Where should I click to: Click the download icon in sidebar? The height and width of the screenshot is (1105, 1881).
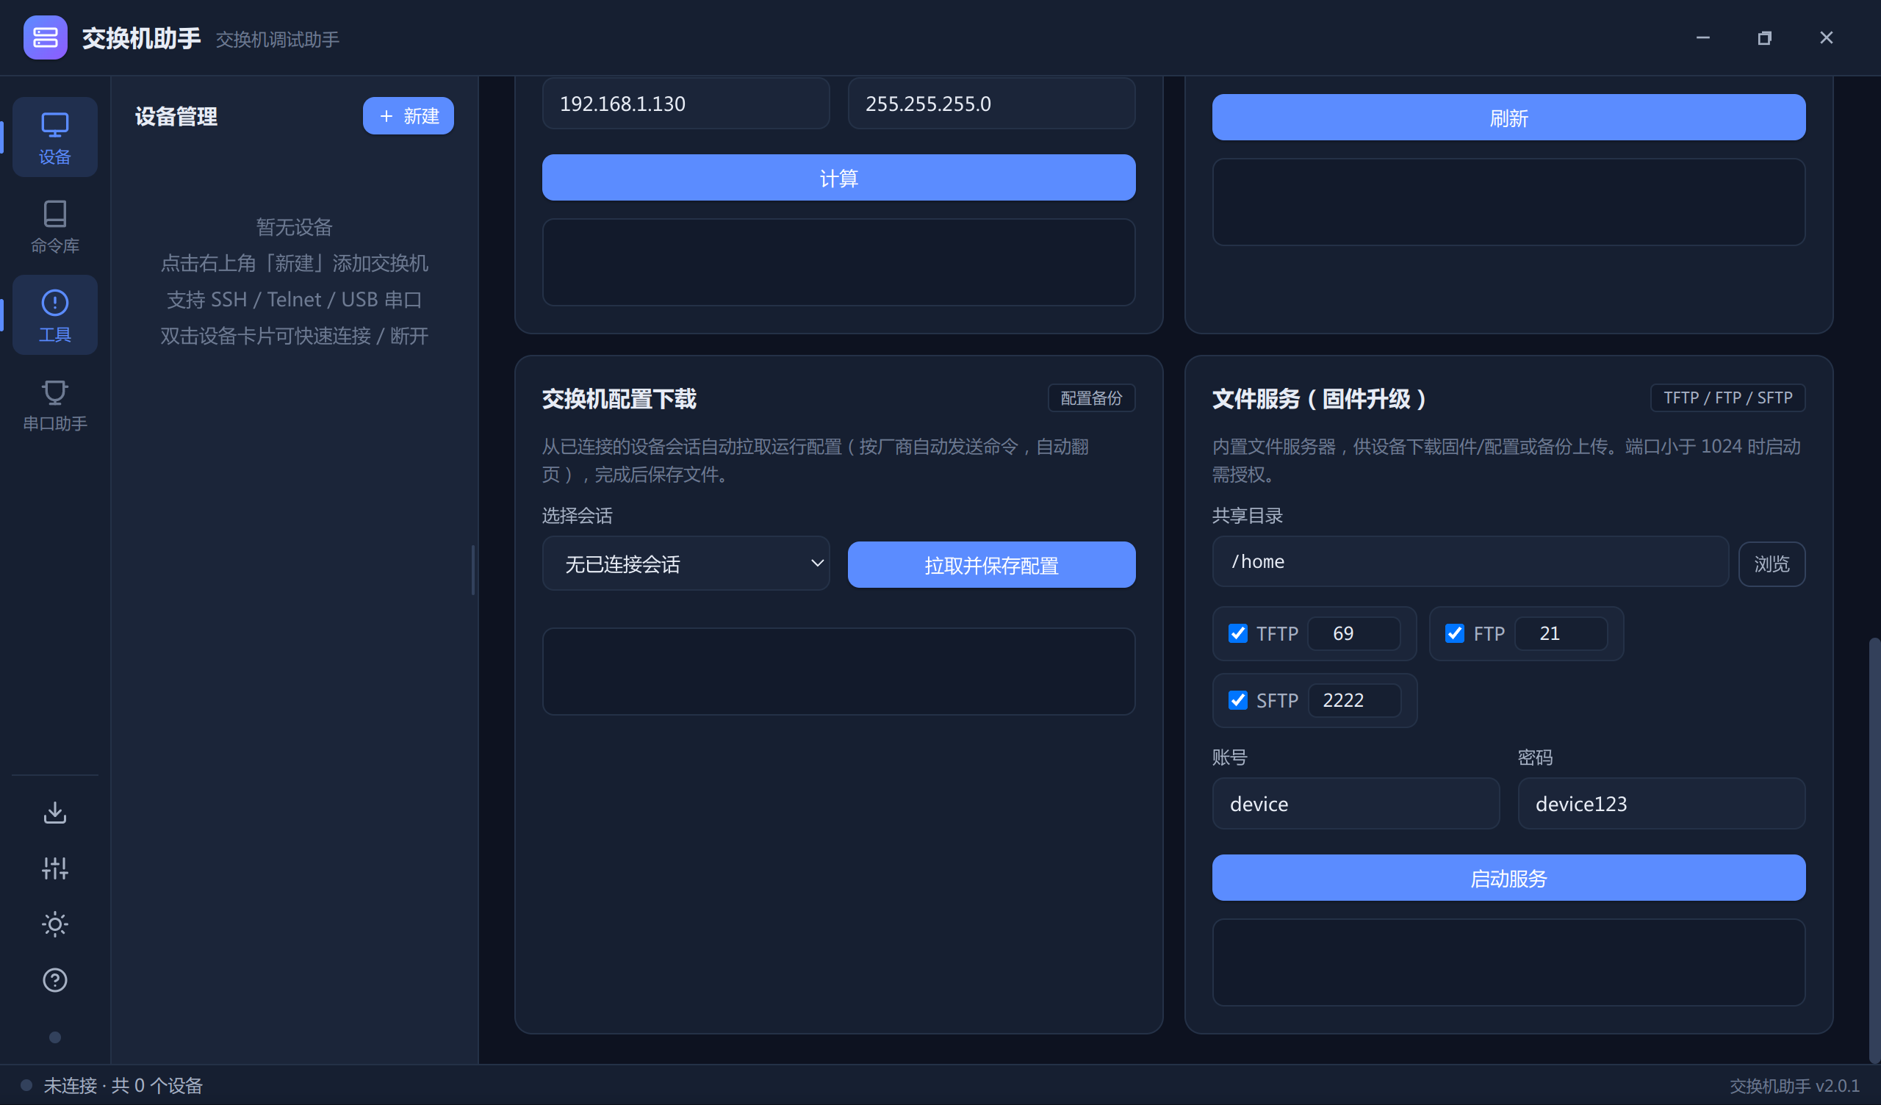54,813
